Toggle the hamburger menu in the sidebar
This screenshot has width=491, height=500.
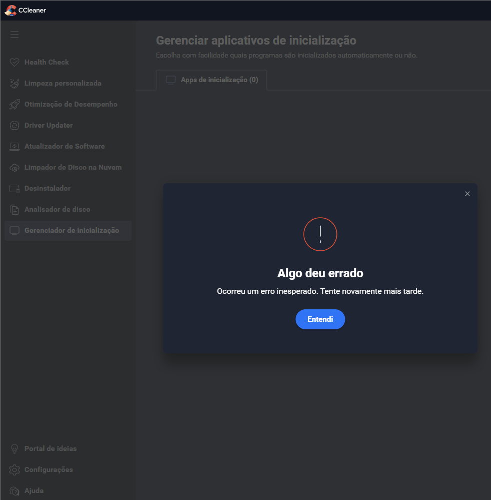15,35
